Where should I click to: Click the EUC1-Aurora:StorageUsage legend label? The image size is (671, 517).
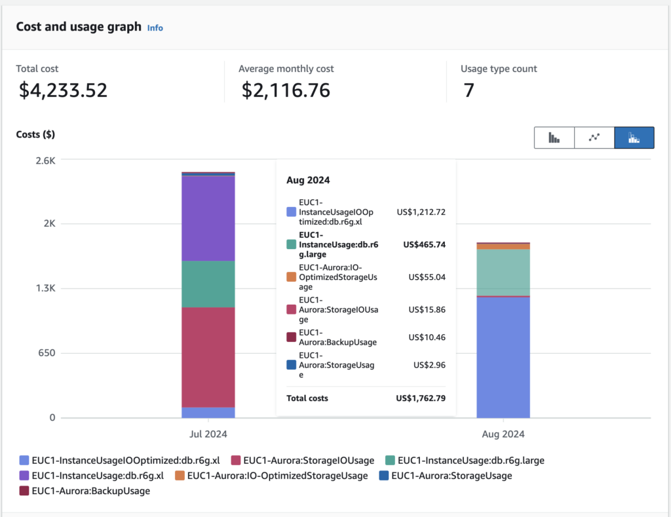point(451,476)
